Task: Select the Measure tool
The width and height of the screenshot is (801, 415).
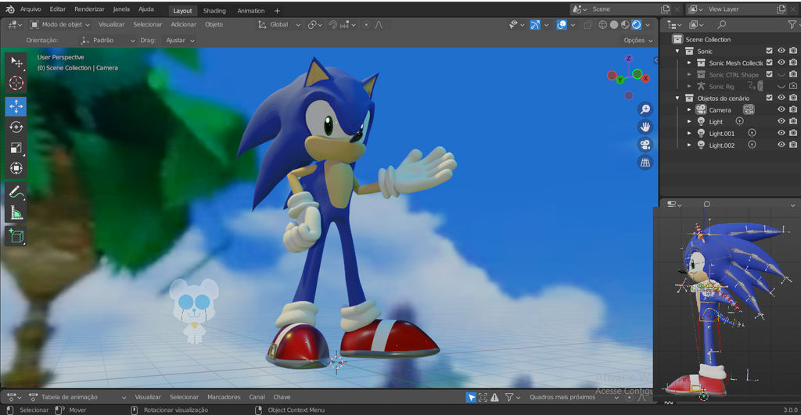Action: (16, 213)
